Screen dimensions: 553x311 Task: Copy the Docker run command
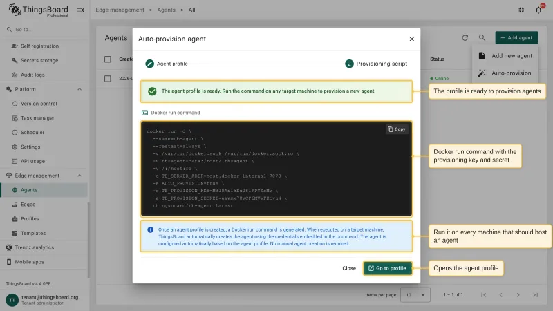(397, 129)
